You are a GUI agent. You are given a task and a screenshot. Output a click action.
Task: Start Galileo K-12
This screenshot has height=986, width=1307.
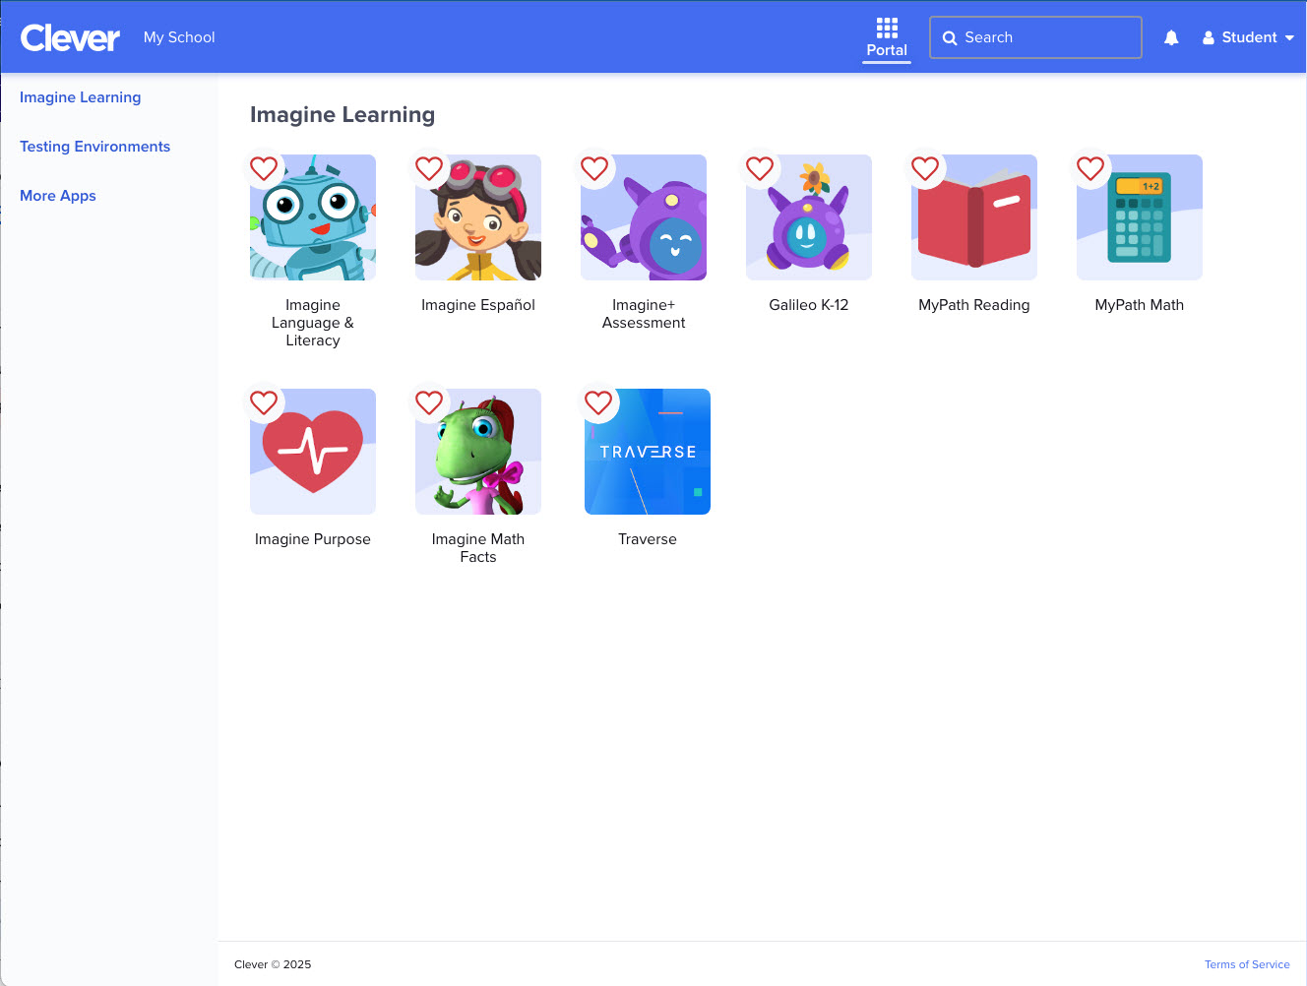click(x=808, y=216)
